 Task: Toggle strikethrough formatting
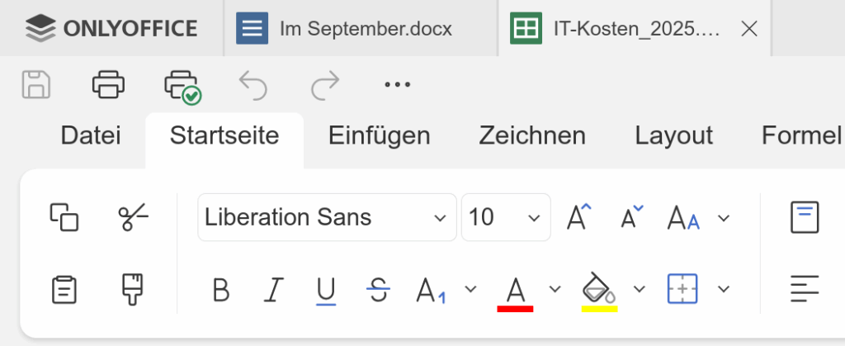(x=378, y=290)
